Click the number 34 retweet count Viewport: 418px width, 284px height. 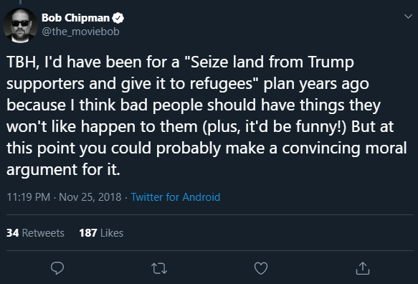pos(12,233)
